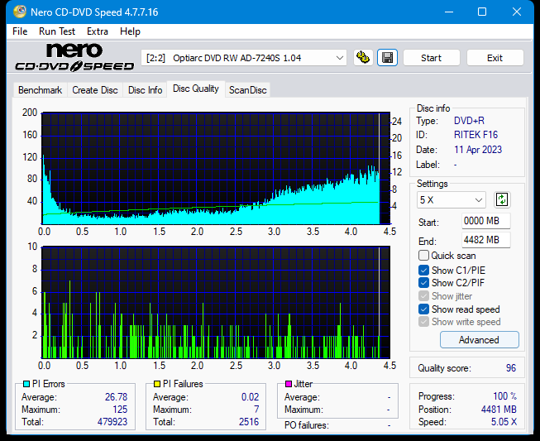Screen dimensions: 540x441
Task: Minimize the Nero CD-DVD Speed window
Action: pyautogui.click(x=445, y=12)
